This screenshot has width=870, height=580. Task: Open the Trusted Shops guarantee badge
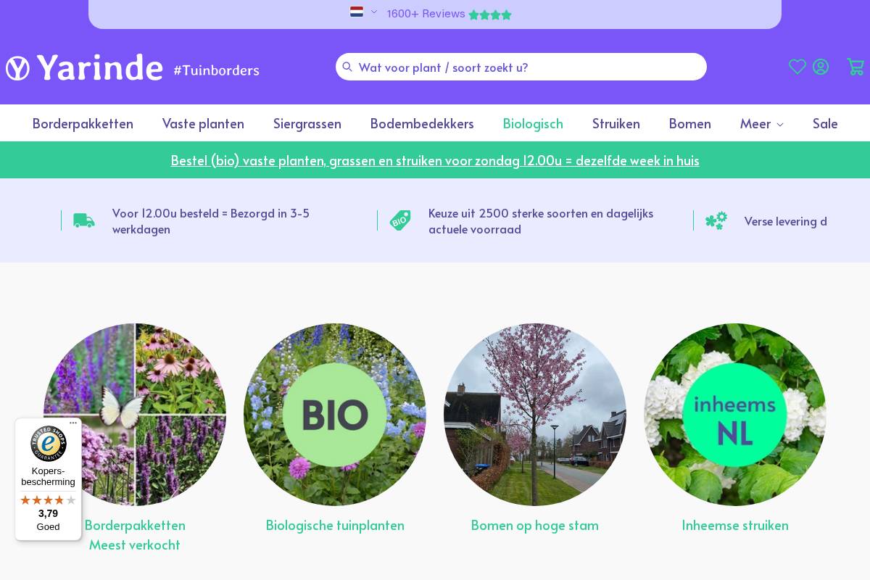(49, 442)
